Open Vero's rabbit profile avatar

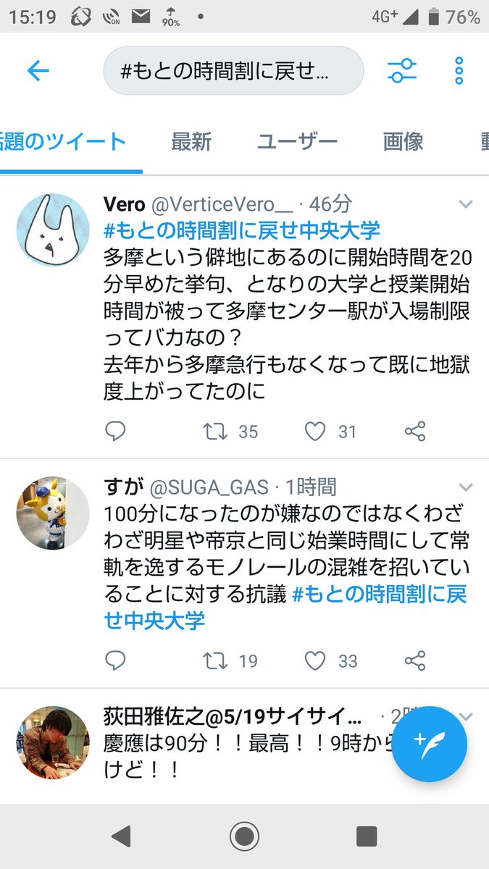53,230
